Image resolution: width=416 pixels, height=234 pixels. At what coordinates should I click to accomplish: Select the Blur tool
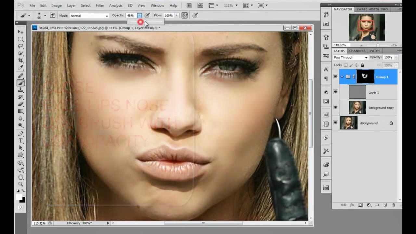tap(21, 119)
